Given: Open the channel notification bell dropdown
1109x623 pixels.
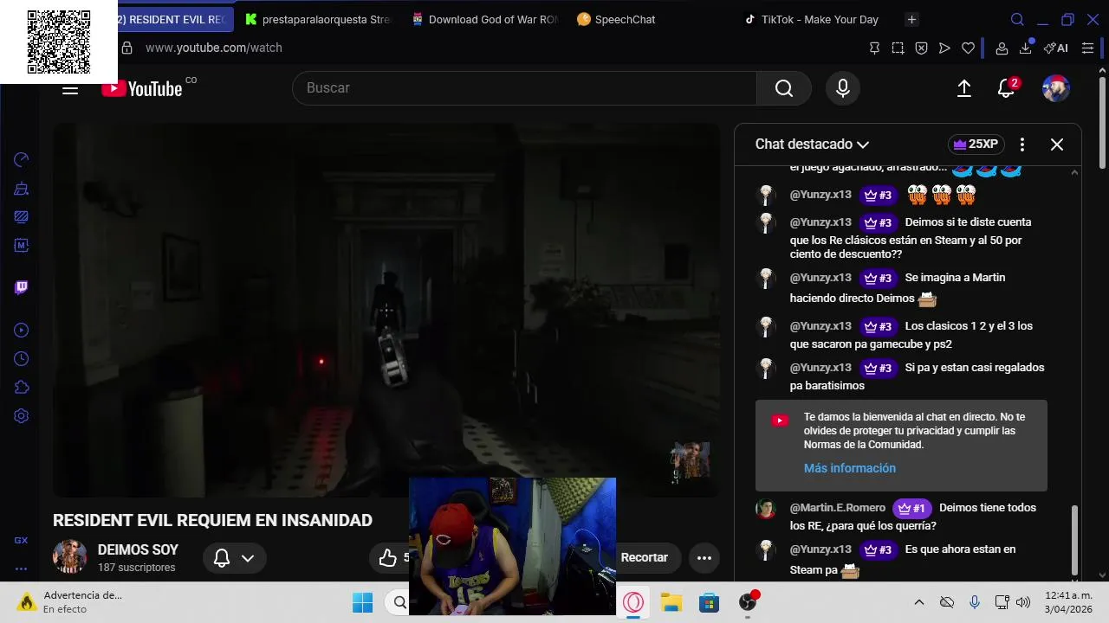Looking at the screenshot, I should [x=234, y=558].
